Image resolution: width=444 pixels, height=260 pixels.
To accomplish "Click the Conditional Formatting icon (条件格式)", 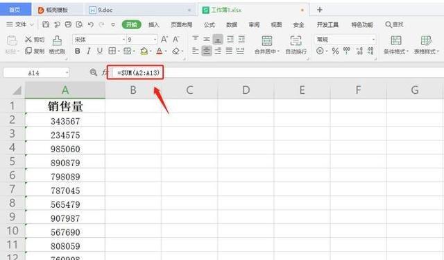I will (x=396, y=41).
